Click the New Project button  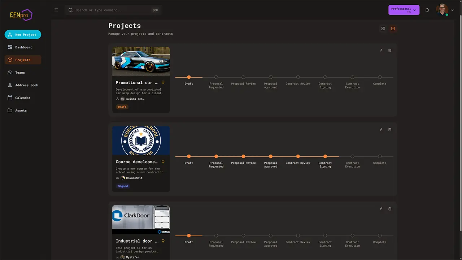coord(23,35)
